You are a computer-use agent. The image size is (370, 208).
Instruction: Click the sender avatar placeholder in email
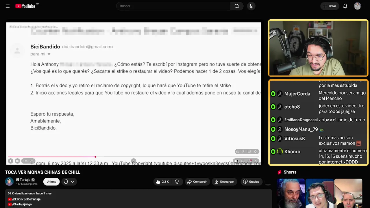tap(17, 51)
